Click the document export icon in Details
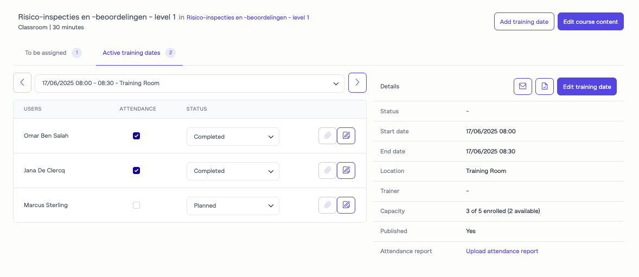 pyautogui.click(x=544, y=87)
